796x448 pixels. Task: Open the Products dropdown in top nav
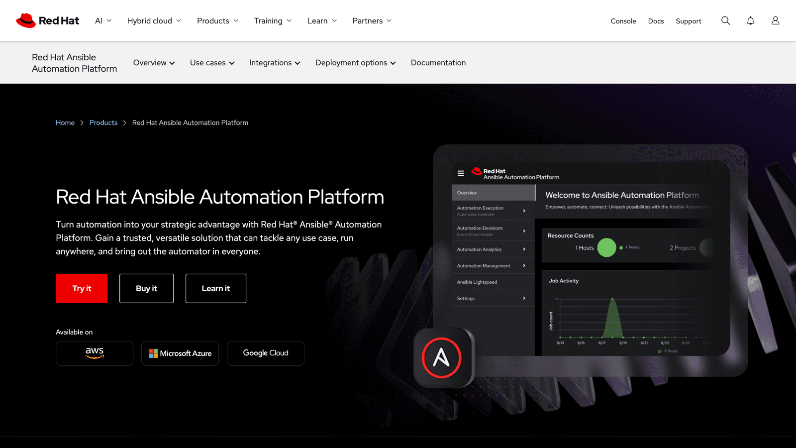(218, 20)
